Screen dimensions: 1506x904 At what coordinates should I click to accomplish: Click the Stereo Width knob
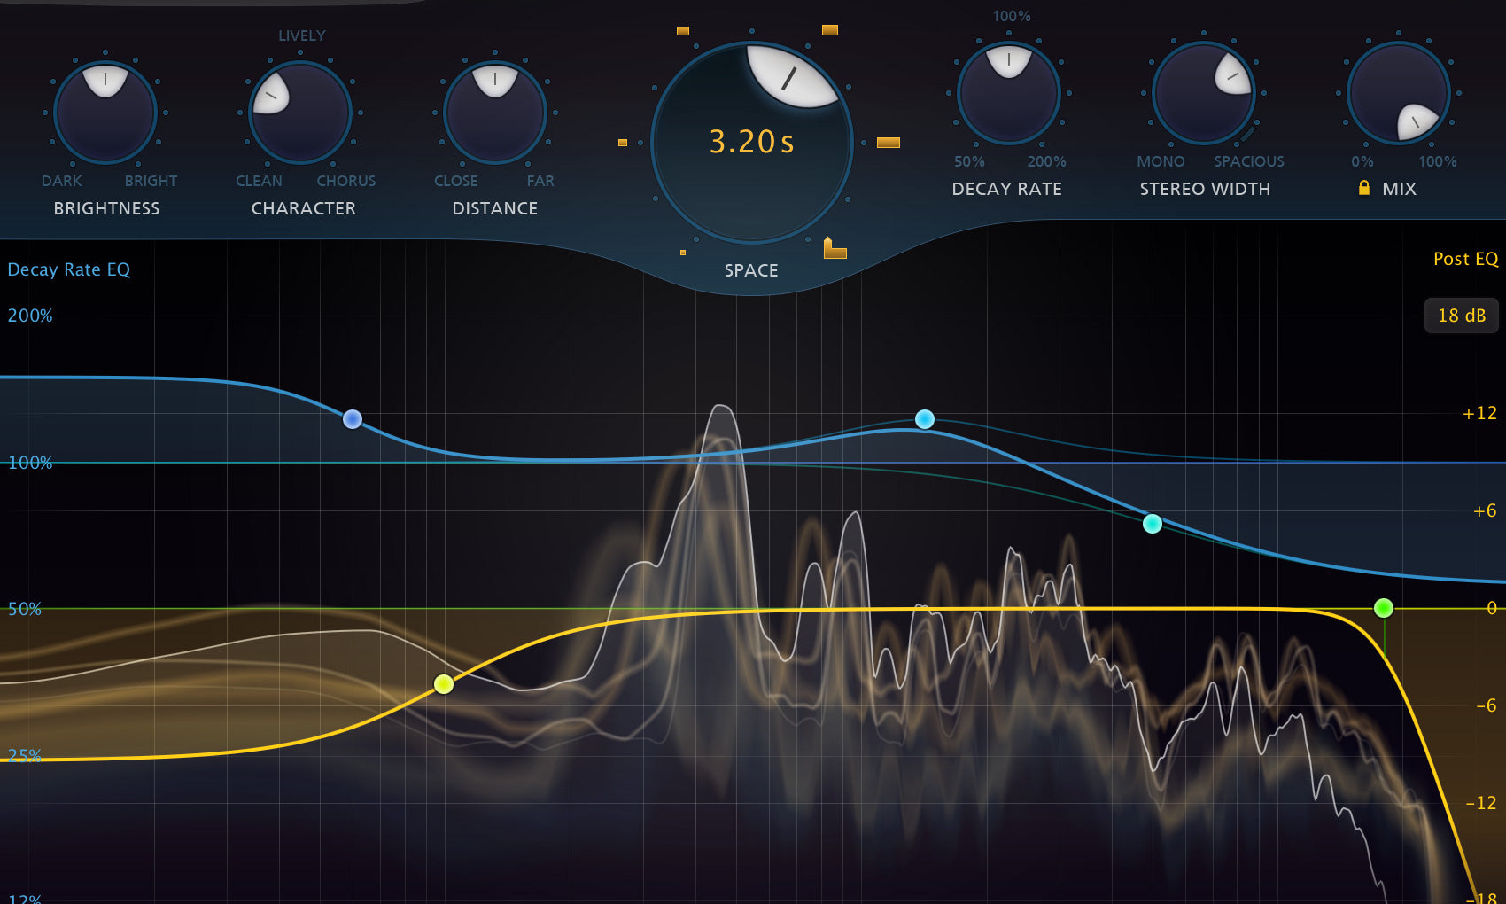(1204, 93)
